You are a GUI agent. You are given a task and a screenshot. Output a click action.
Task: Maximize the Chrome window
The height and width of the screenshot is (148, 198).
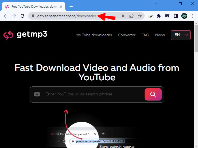click(180, 4)
